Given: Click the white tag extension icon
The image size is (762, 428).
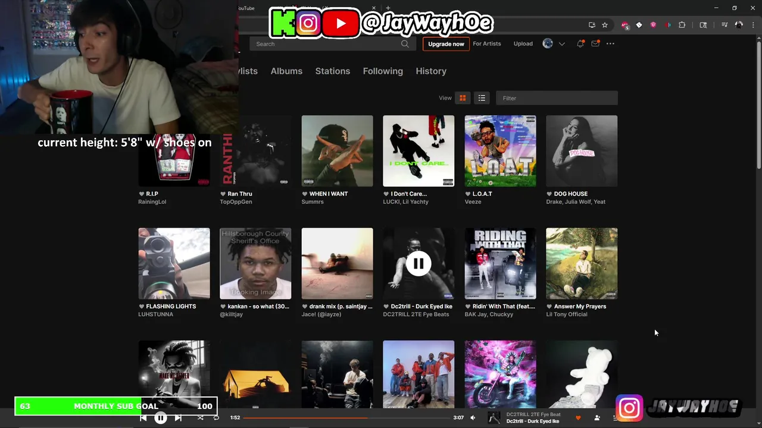Looking at the screenshot, I should point(639,25).
